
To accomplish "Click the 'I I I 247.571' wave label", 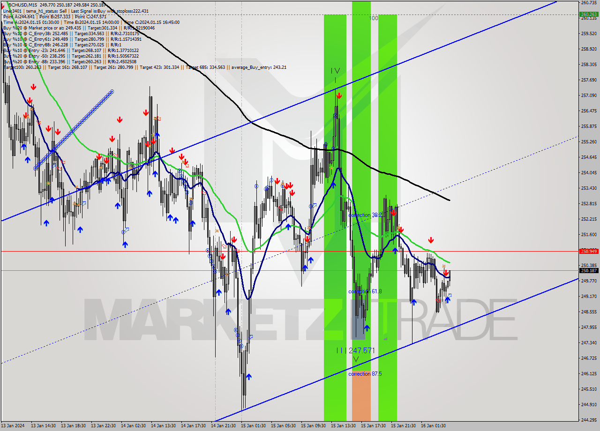I will (x=356, y=350).
